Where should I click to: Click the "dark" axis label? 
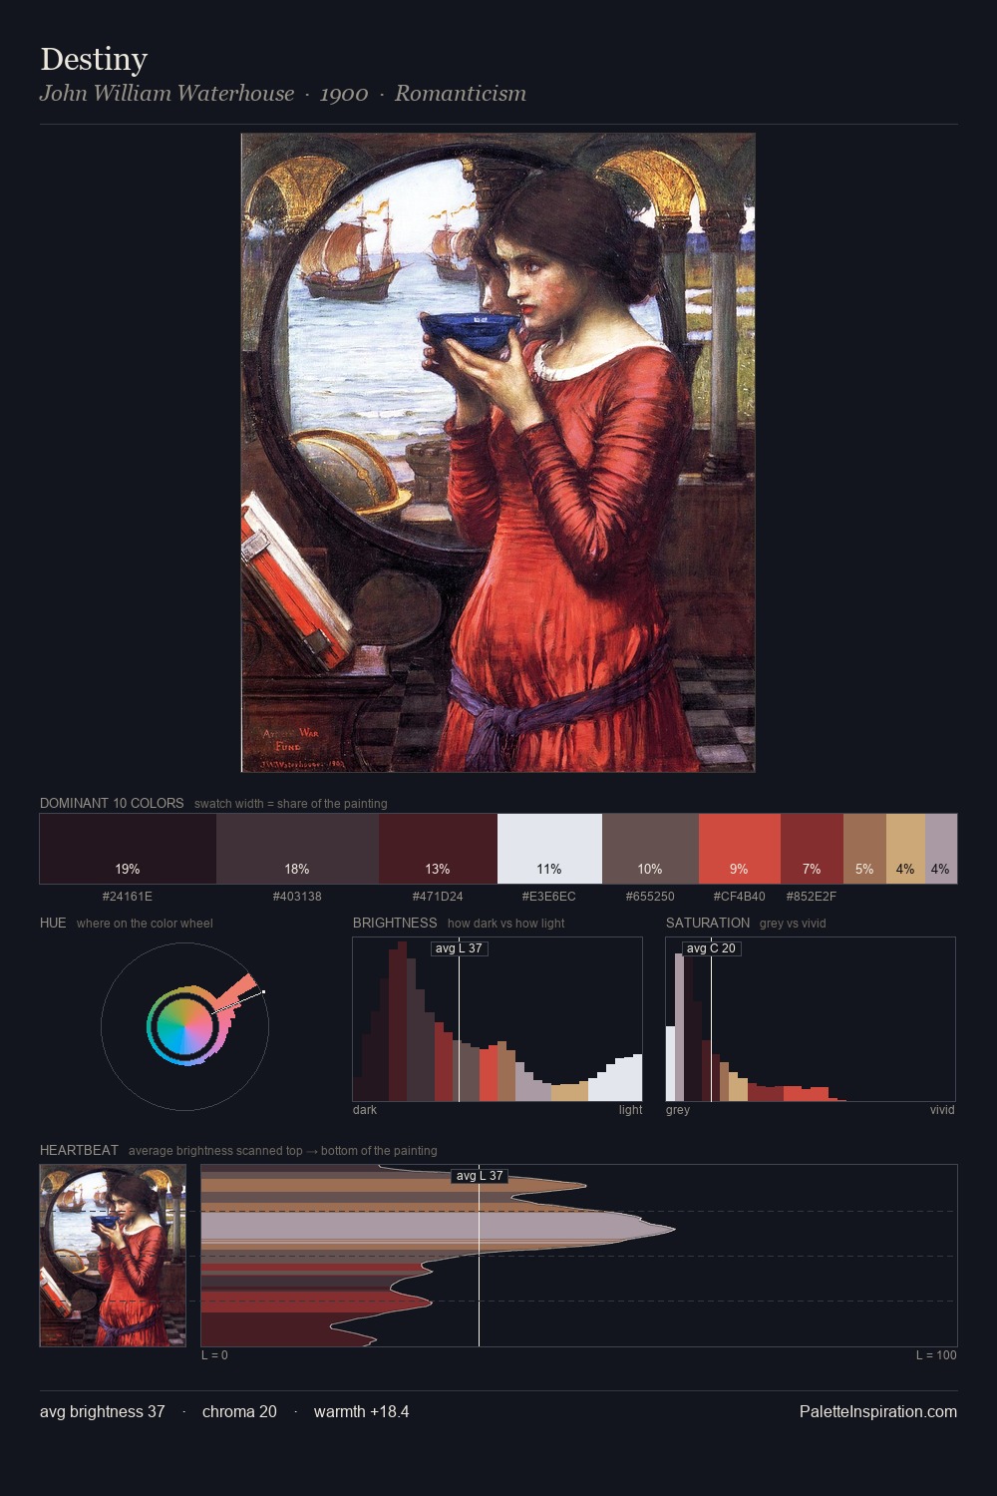pos(365,1110)
